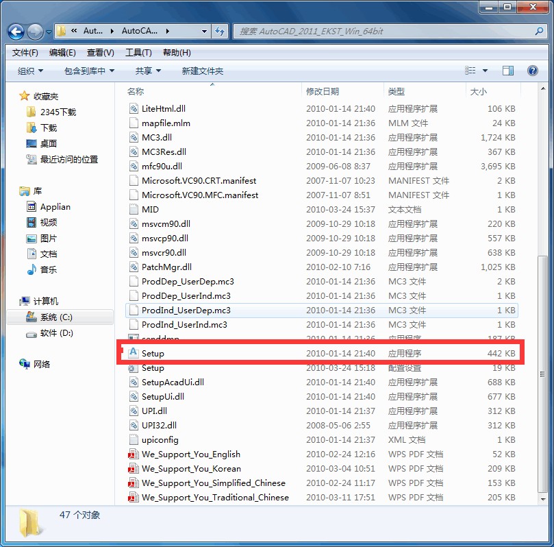Toggle the preview pane icon

(x=507, y=71)
